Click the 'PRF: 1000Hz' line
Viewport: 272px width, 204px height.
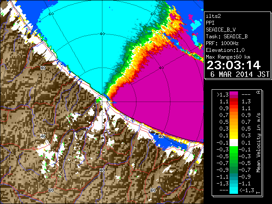pos(222,43)
